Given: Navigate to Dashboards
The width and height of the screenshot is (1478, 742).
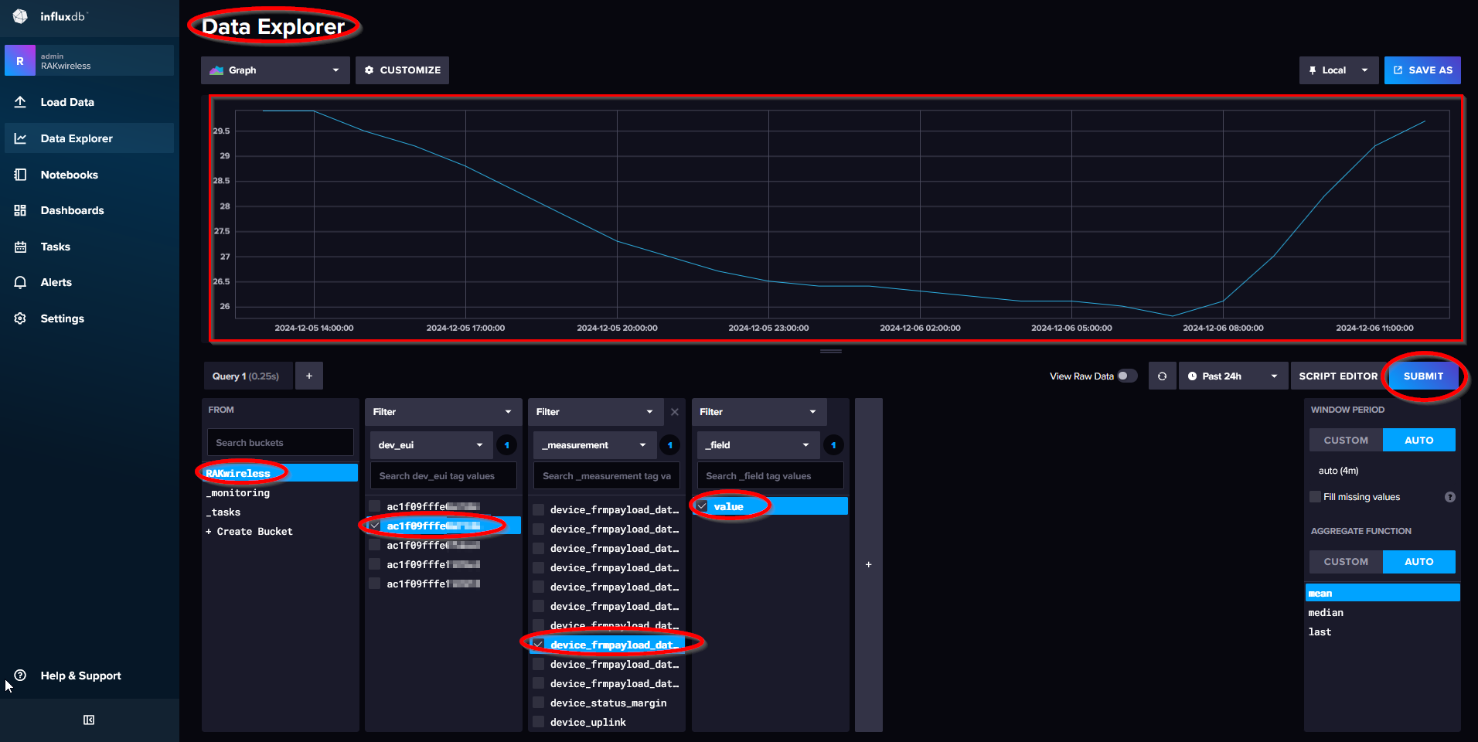Looking at the screenshot, I should click(72, 210).
